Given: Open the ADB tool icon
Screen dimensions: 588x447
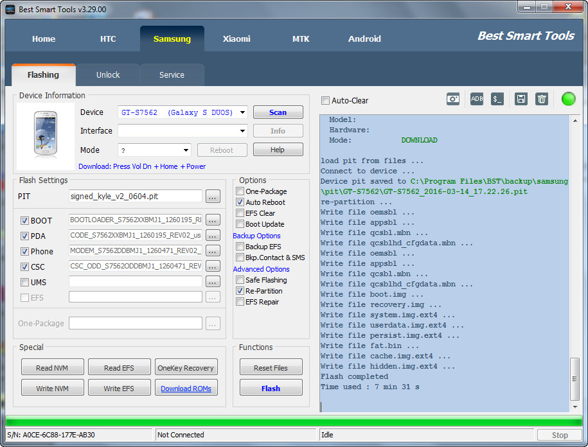Looking at the screenshot, I should tap(476, 99).
